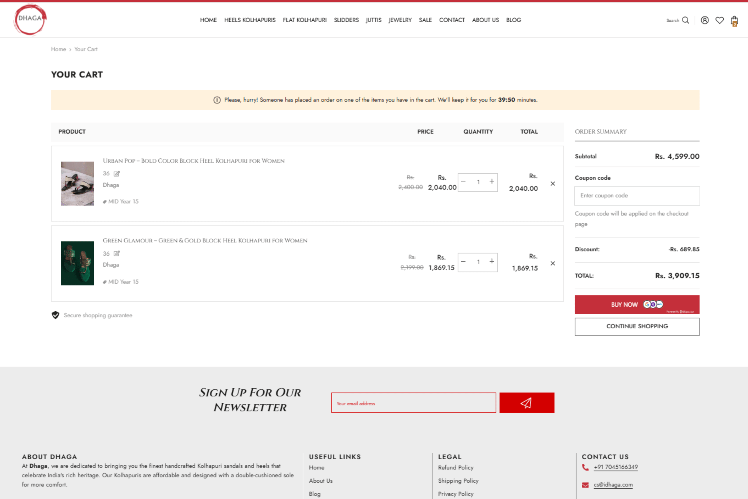Click CONTINUE SHOPPING button
Image resolution: width=748 pixels, height=499 pixels.
[637, 327]
